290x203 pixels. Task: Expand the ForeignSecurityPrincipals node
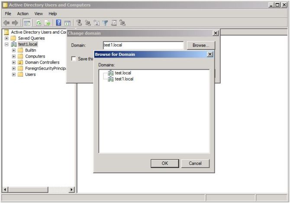[x=14, y=68]
